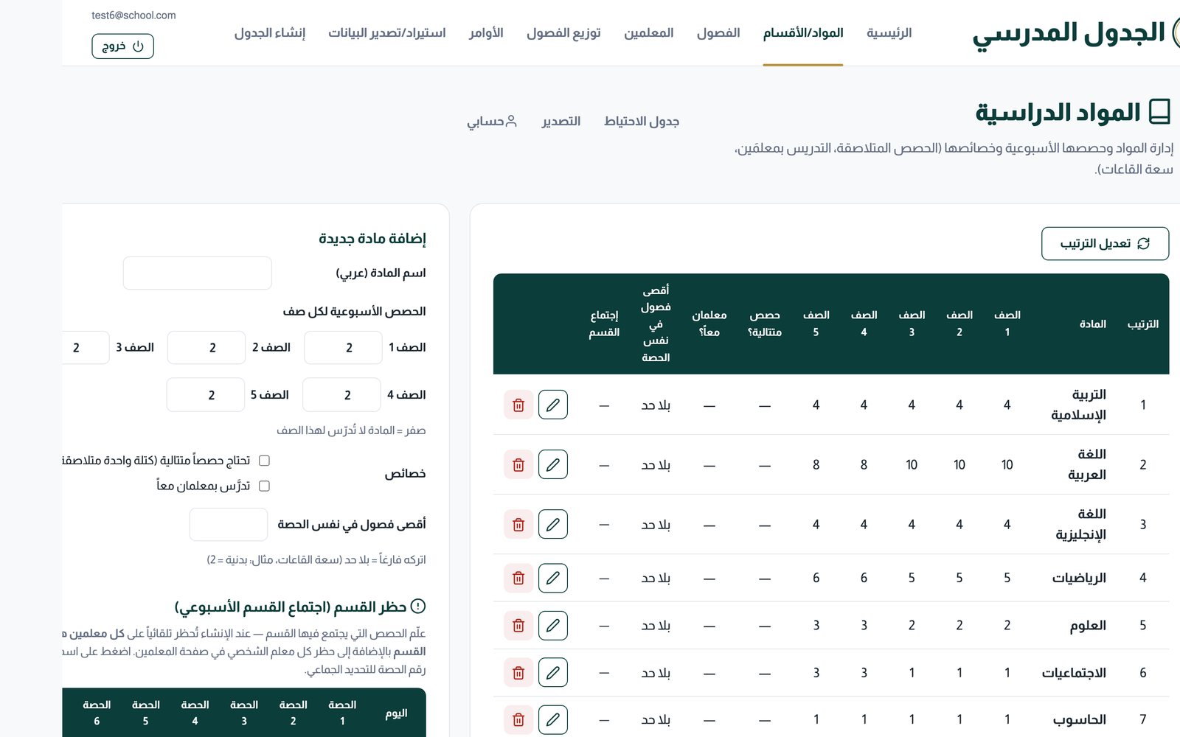Click the الصف 3 weekly periods field
This screenshot has width=1180, height=737.
[86, 347]
